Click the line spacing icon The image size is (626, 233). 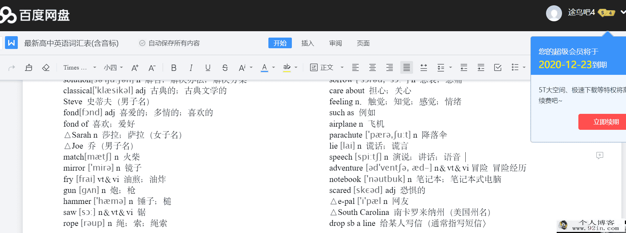(x=441, y=67)
